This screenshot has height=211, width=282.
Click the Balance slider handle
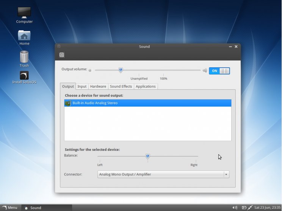click(x=148, y=156)
